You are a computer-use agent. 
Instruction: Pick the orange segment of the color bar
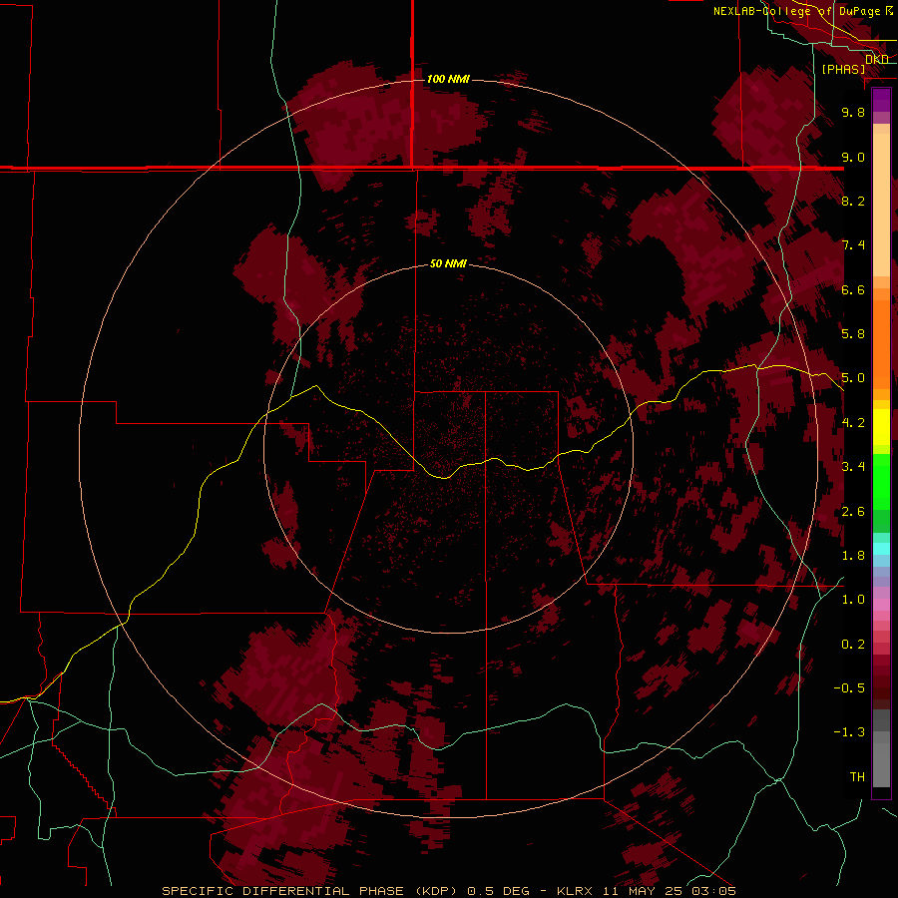881,344
